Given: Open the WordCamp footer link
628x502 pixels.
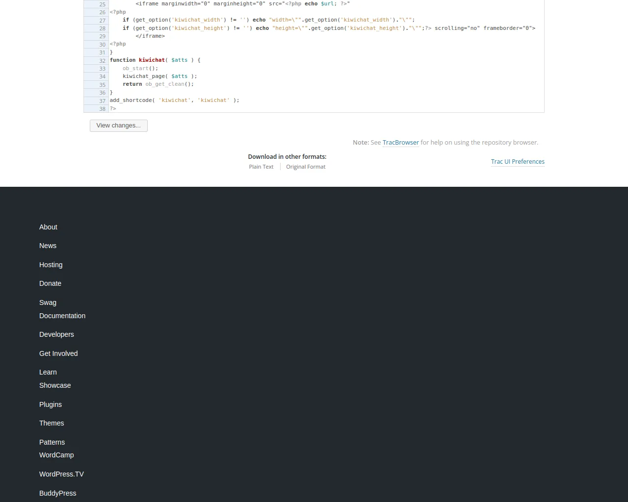Looking at the screenshot, I should (x=56, y=455).
